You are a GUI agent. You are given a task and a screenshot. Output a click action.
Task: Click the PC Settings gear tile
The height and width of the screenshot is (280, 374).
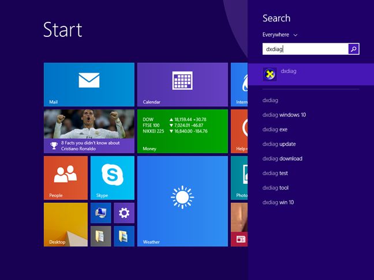(x=124, y=213)
